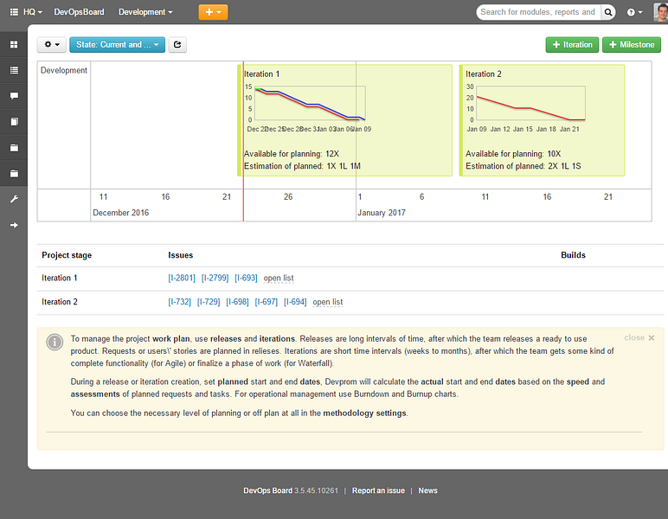
Task: Open the Development project dropdown
Action: (145, 12)
